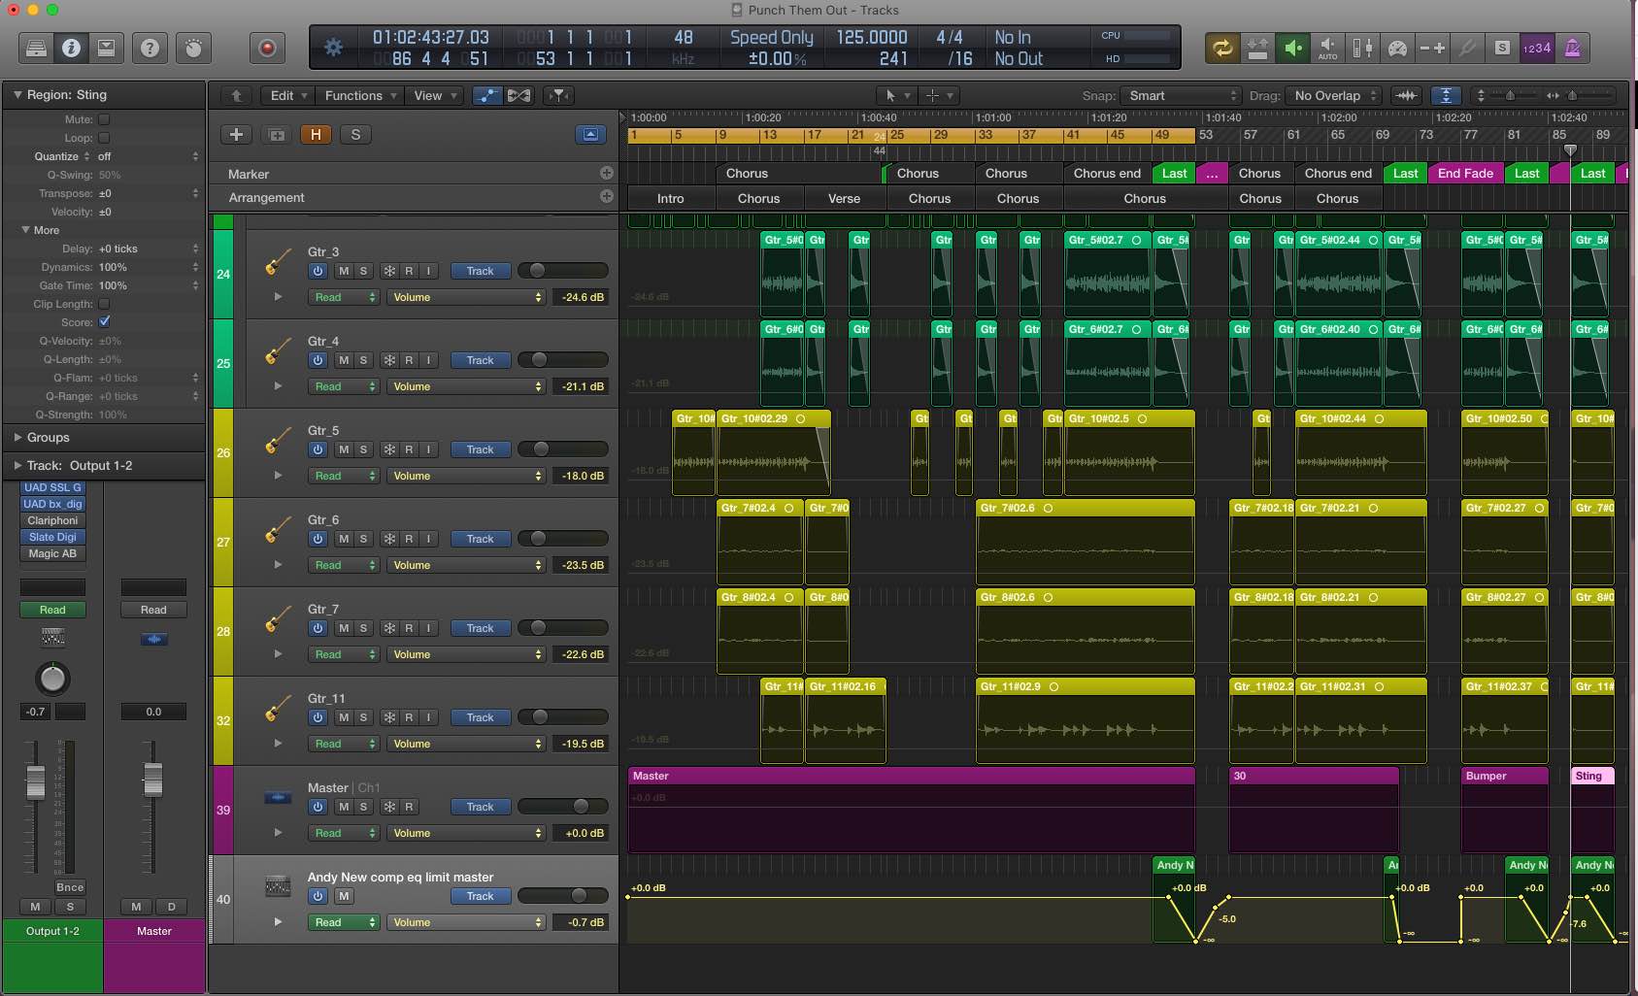Toggle the orange H hide tracks button
The image size is (1638, 996).
(316, 135)
